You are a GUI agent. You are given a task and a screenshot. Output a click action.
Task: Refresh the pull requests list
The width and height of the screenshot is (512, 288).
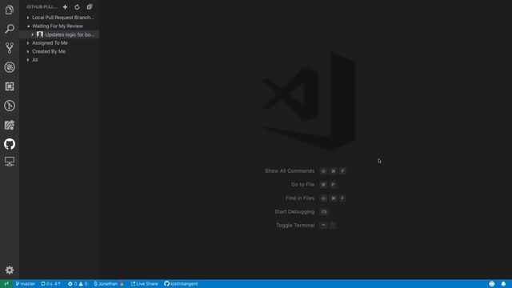click(77, 7)
